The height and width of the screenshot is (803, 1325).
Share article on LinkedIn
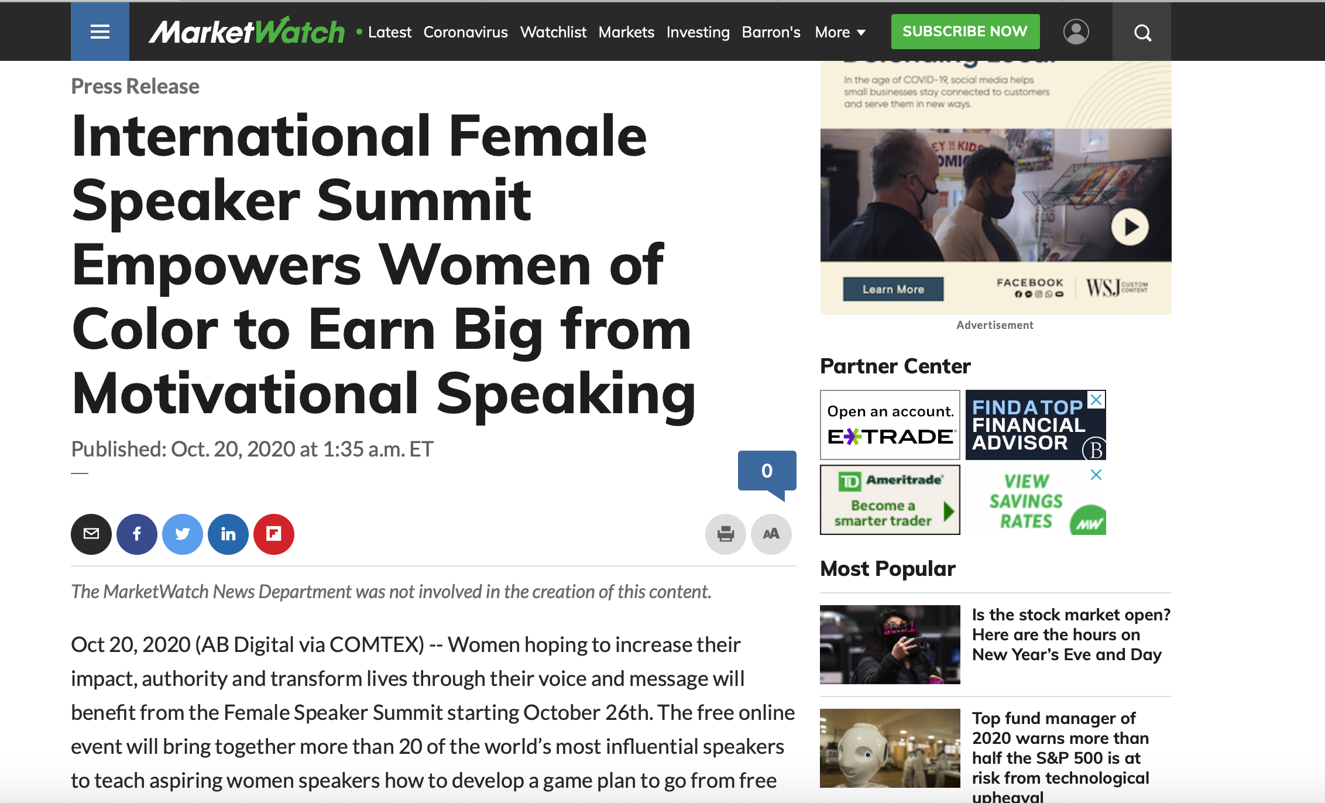[228, 534]
